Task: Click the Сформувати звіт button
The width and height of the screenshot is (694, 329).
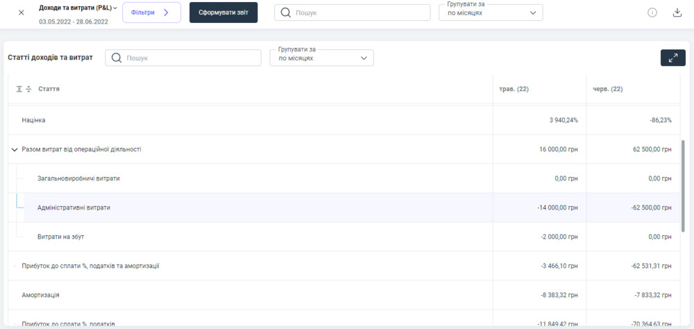Action: pos(223,12)
